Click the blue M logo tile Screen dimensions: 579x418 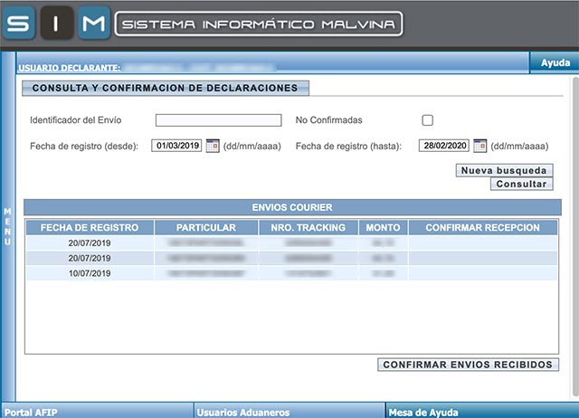pos(94,23)
